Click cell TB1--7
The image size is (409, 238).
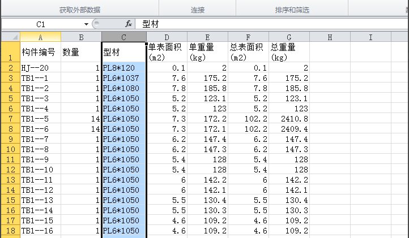coord(40,139)
